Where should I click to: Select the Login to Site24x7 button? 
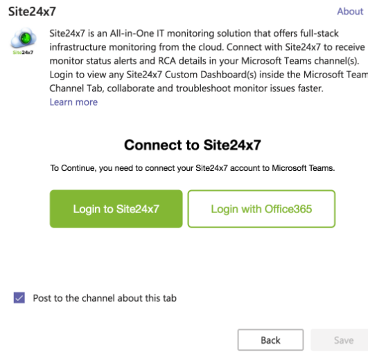[116, 209]
